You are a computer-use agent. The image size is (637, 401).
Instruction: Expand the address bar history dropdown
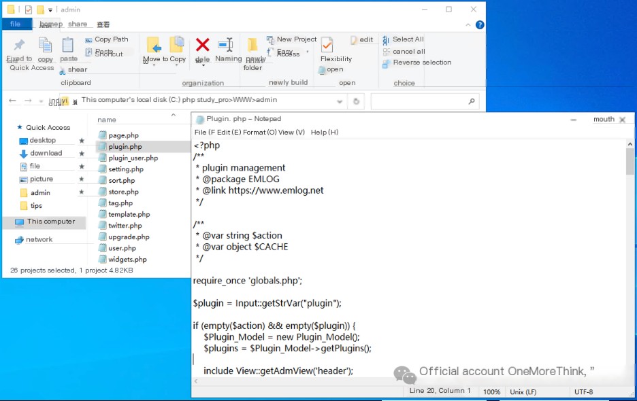340,101
